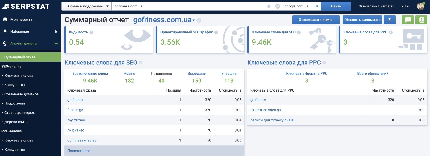Click info icon next to Ориентировочный SEO трафик
The width and height of the screenshot is (430, 156).
(x=216, y=32)
